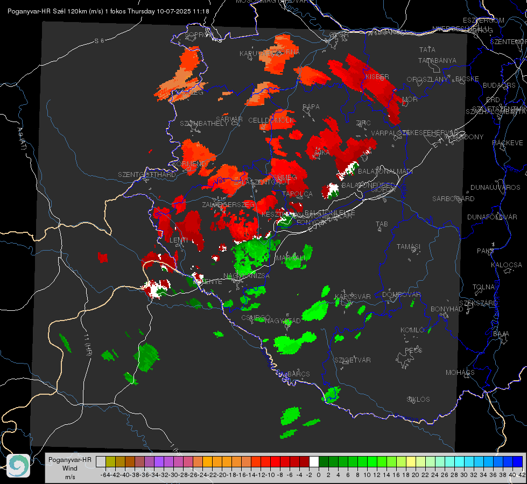Pick the dark blue swatch between 40 and 42
This screenshot has height=484, width=527.
coord(518,461)
